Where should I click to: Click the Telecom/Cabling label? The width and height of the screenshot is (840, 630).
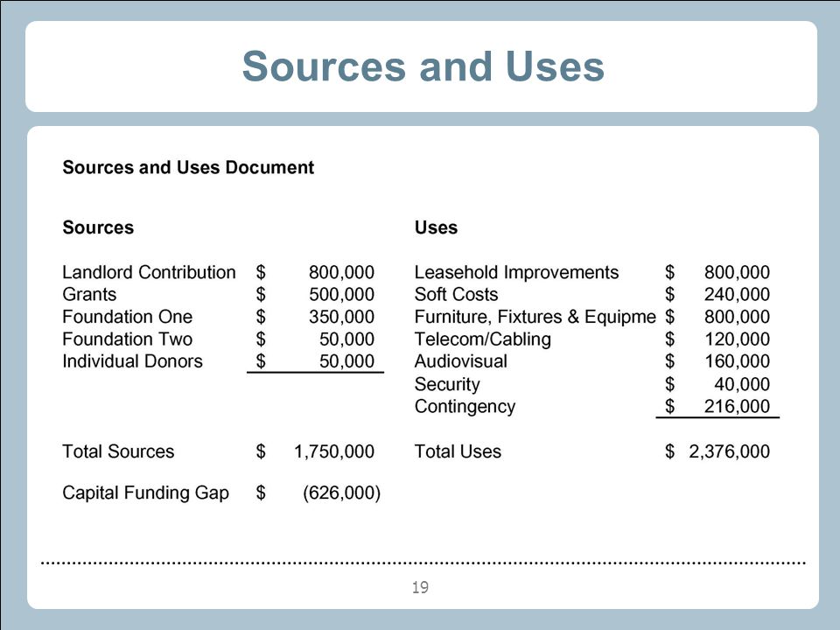point(483,339)
